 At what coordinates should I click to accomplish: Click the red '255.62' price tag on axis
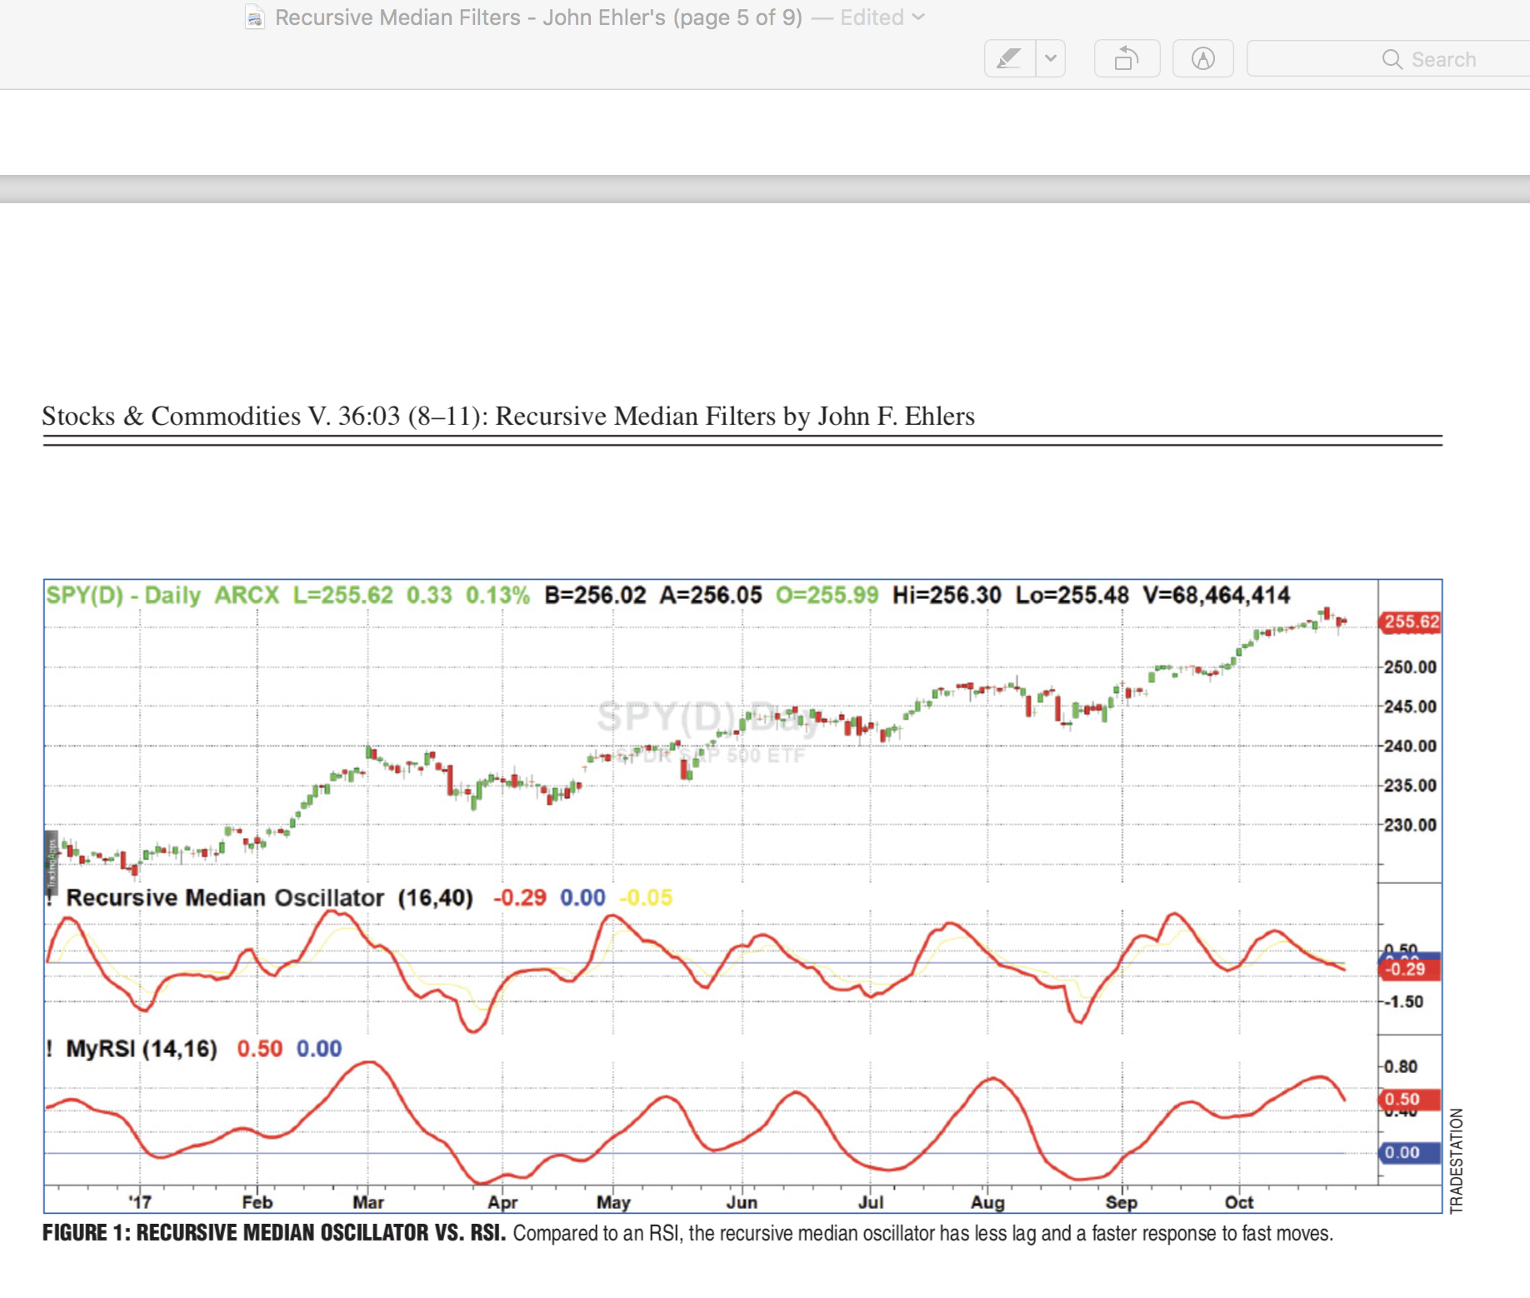[x=1410, y=622]
